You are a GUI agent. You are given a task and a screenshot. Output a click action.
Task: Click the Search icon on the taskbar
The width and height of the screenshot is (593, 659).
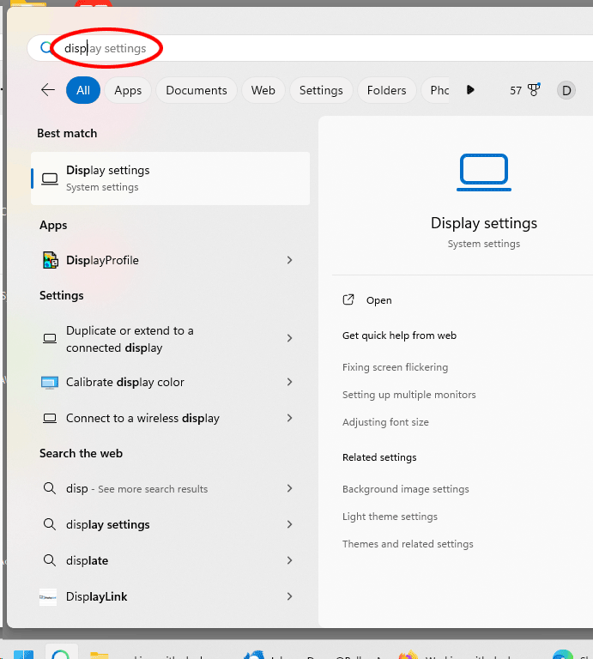[61, 652]
